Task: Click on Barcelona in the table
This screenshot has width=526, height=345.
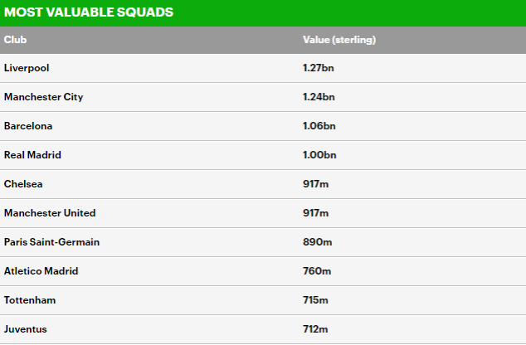Action: [x=28, y=126]
